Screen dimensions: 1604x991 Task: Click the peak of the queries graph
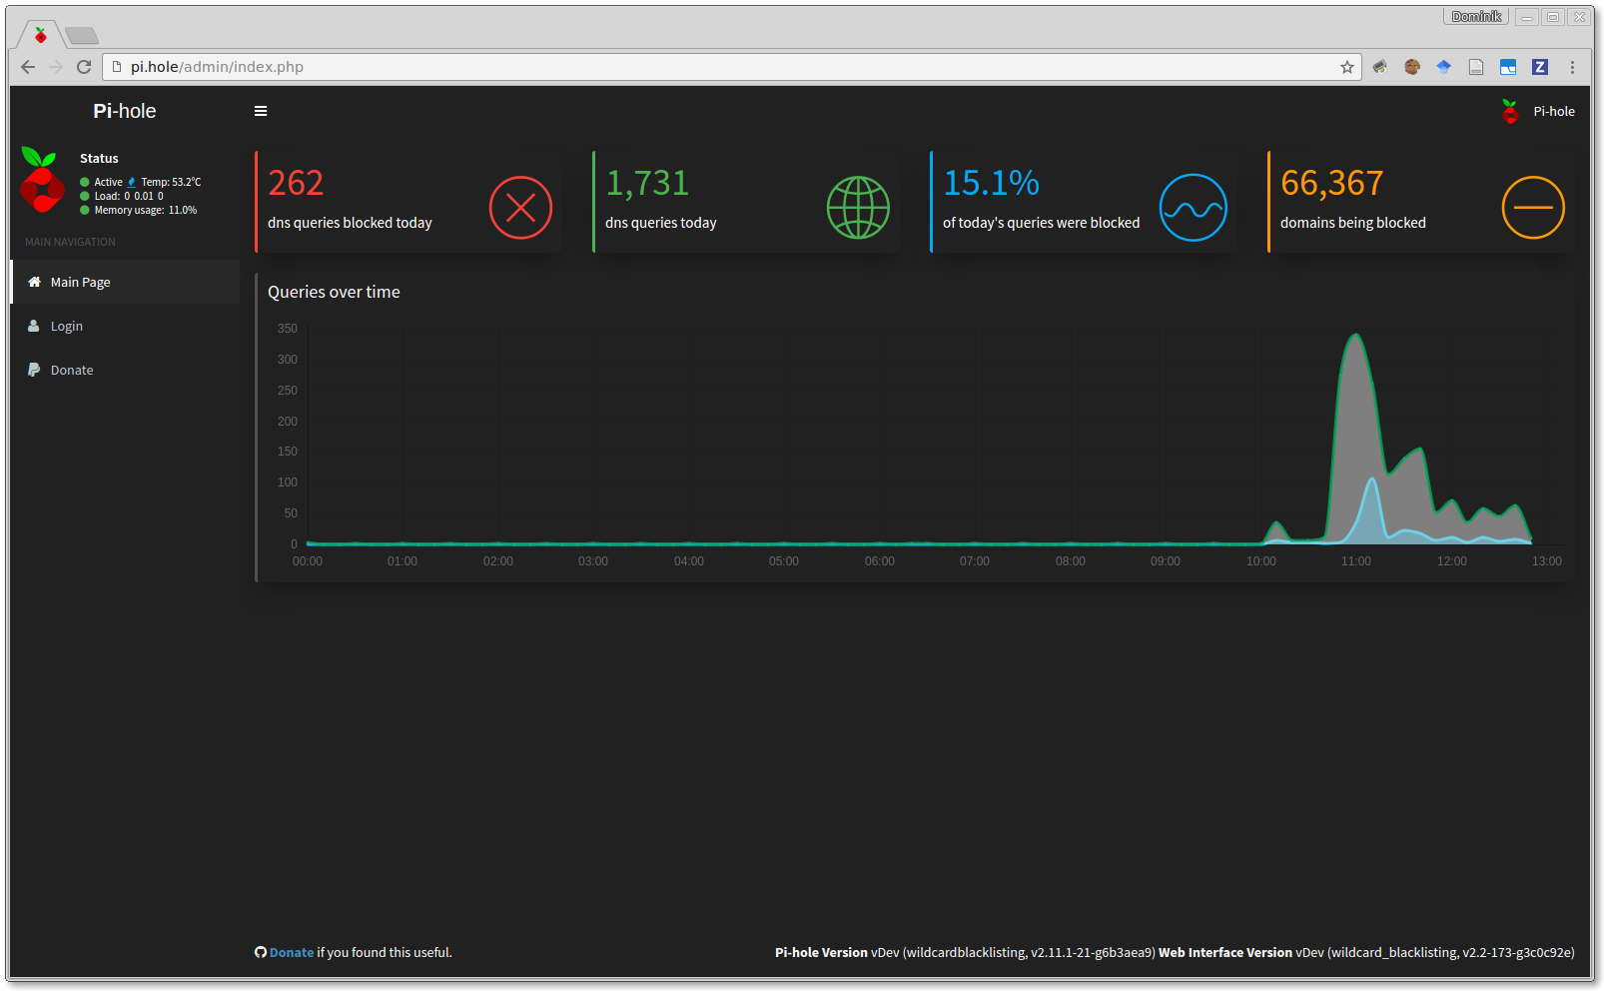1355,336
